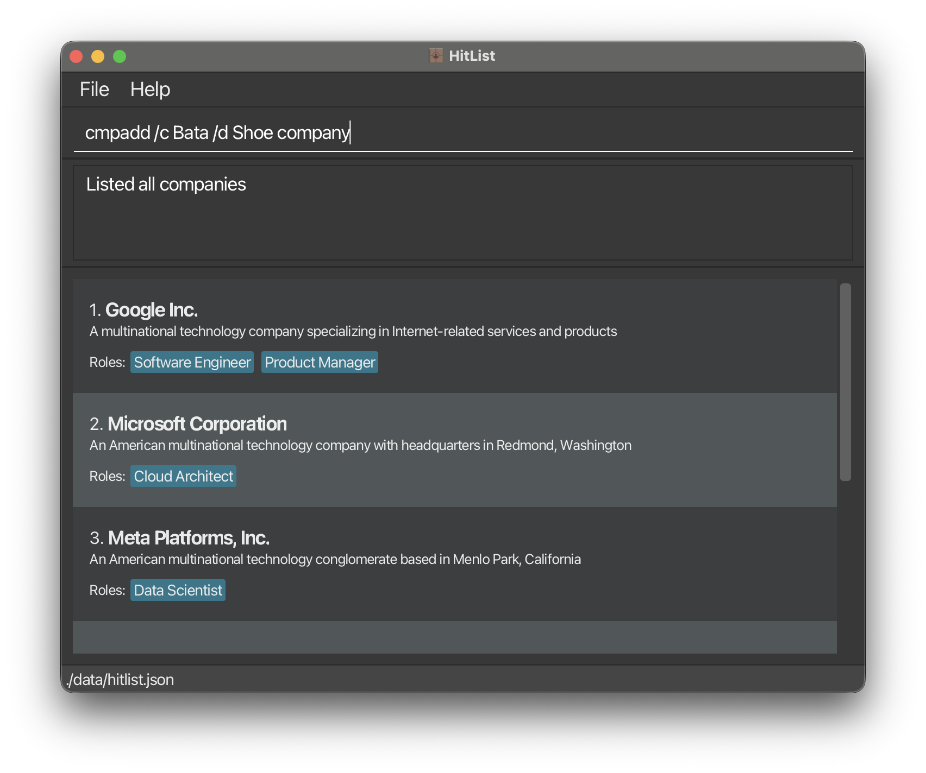Click the Roles label under Microsoft Corporation
The image size is (926, 773).
tap(108, 477)
